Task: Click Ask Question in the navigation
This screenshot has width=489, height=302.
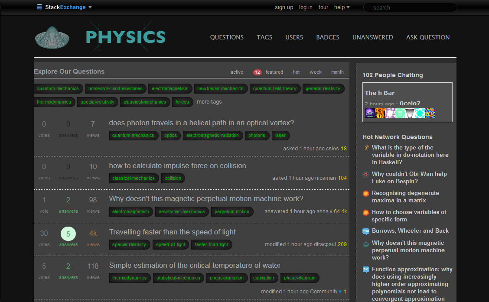Action: pyautogui.click(x=427, y=37)
